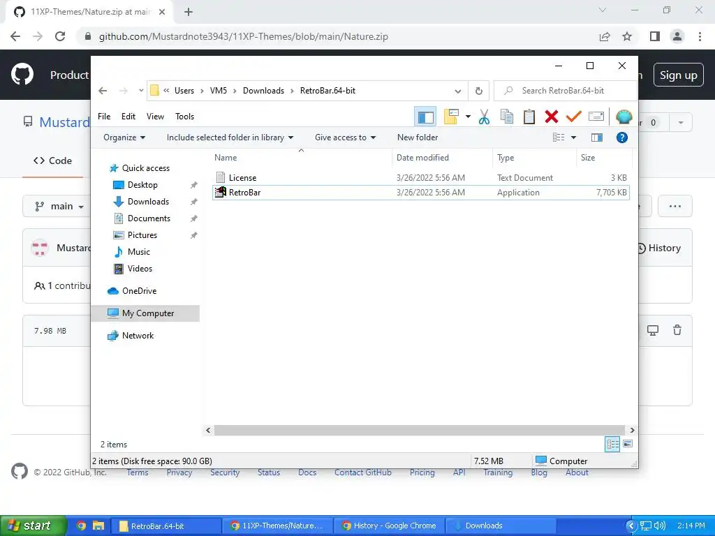
Task: Sort by the Name column header
Action: click(301, 158)
